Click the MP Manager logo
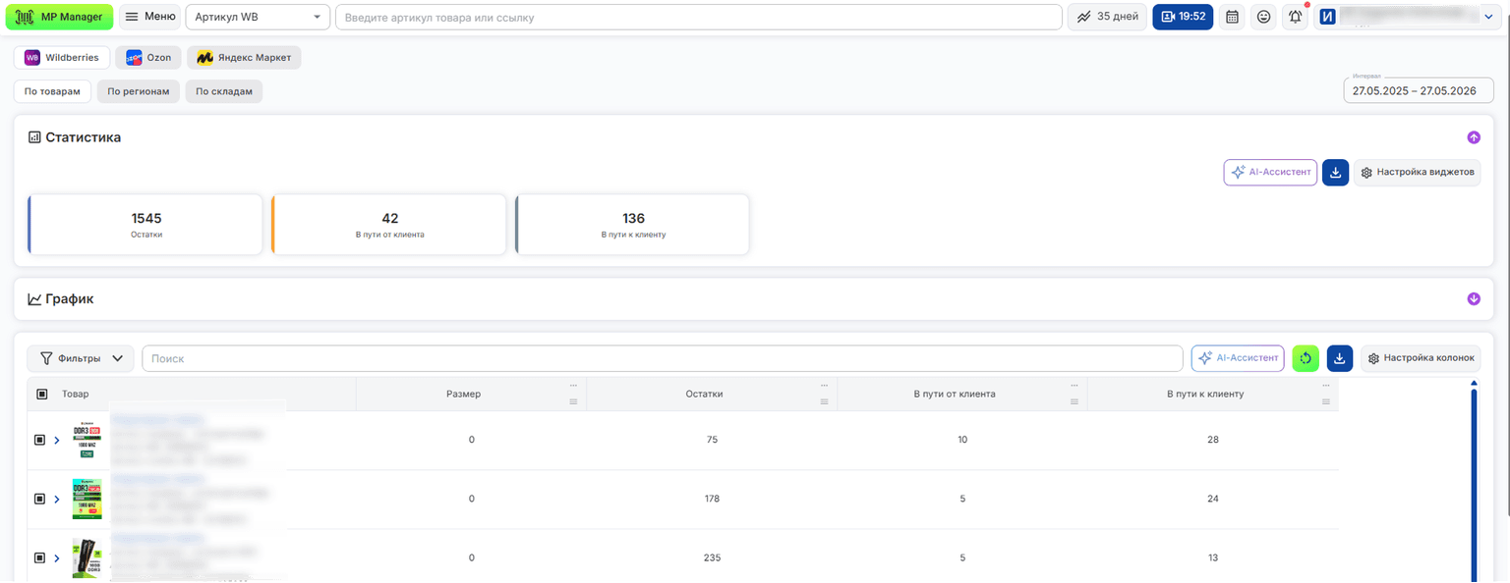Image resolution: width=1510 pixels, height=583 pixels. click(x=59, y=17)
